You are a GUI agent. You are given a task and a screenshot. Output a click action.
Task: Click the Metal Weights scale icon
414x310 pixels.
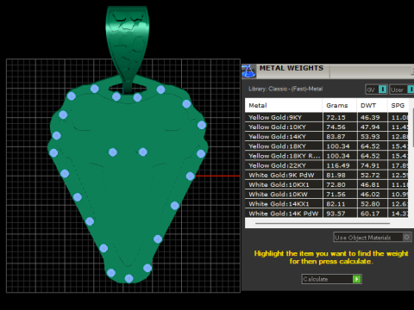pyautogui.click(x=248, y=71)
